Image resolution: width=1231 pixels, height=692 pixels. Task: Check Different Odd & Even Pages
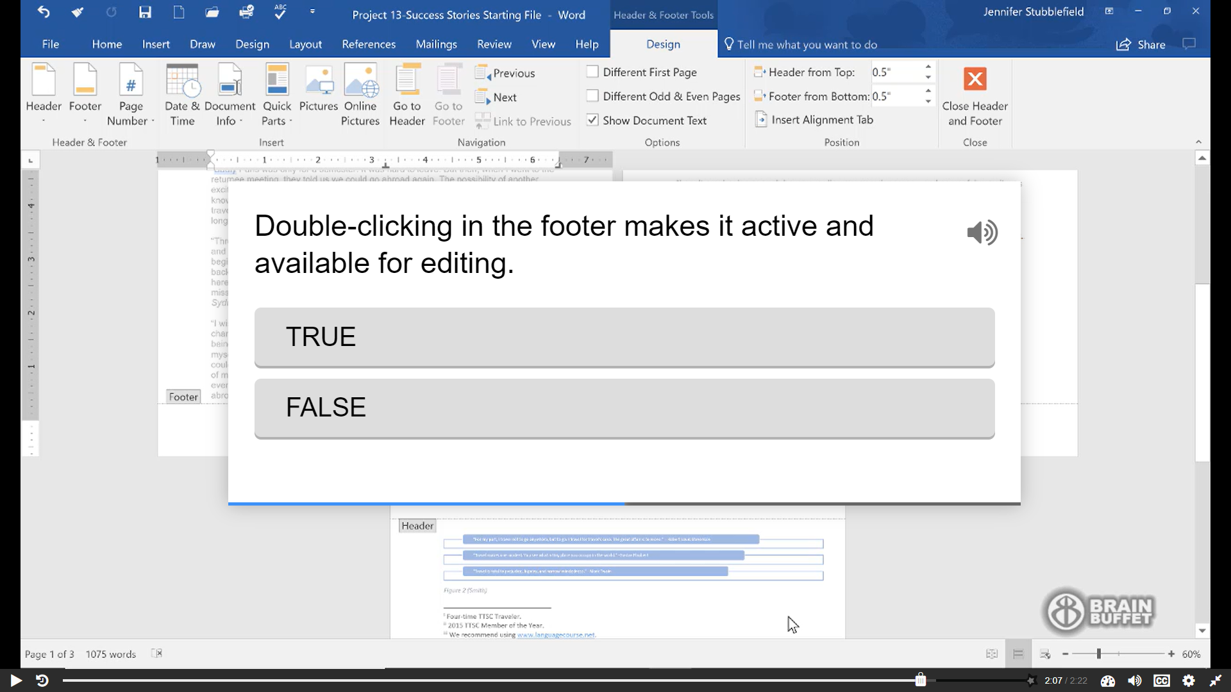pyautogui.click(x=592, y=96)
